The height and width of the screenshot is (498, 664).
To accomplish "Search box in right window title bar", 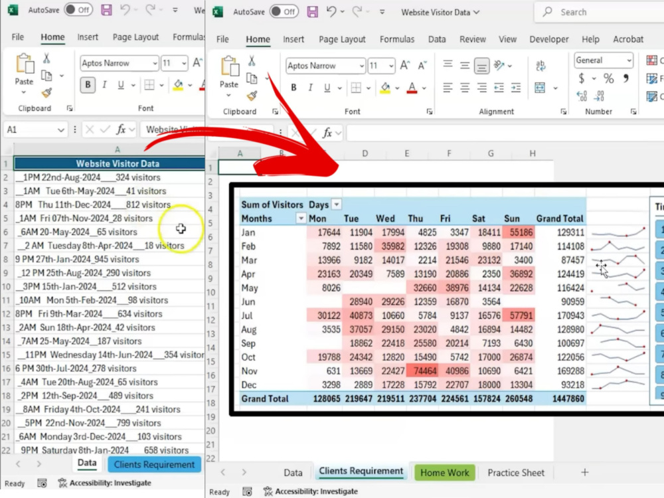I will click(x=599, y=12).
